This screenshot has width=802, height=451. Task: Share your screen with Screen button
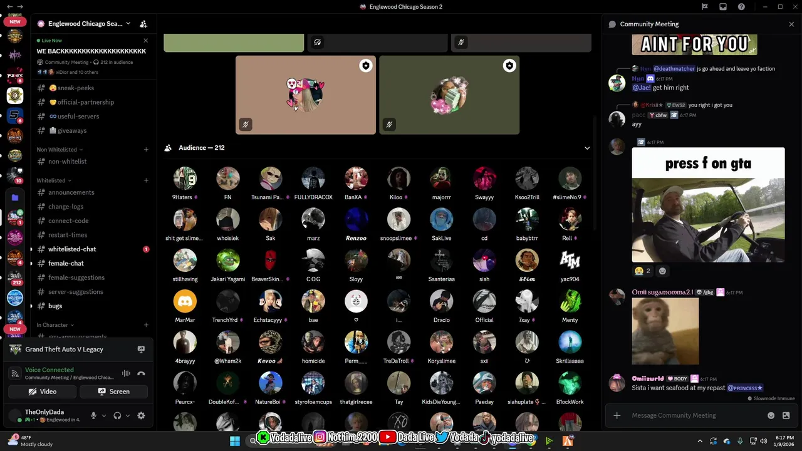[113, 391]
